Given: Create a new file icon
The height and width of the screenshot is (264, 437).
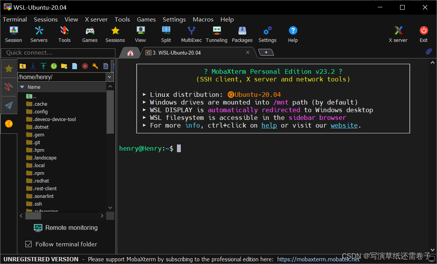Looking at the screenshot, I should (x=74, y=66).
